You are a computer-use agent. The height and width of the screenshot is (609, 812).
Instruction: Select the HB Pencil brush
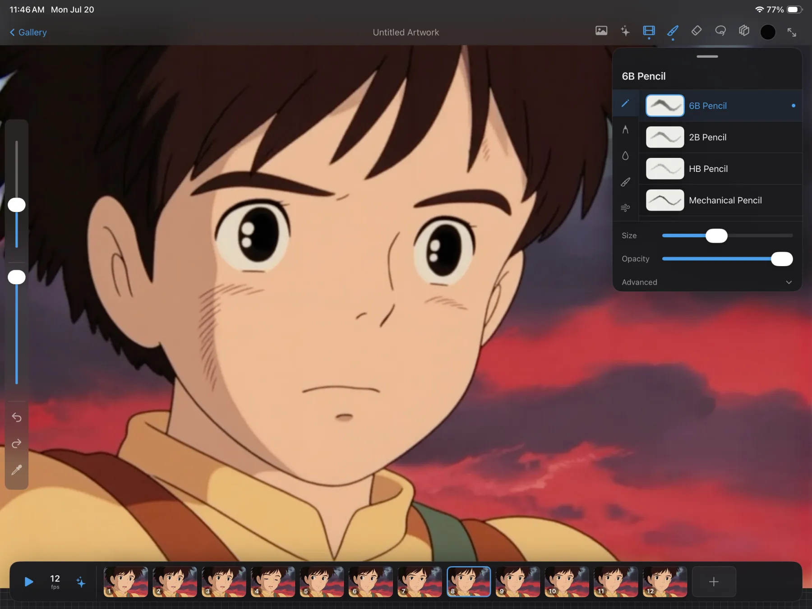coord(720,169)
